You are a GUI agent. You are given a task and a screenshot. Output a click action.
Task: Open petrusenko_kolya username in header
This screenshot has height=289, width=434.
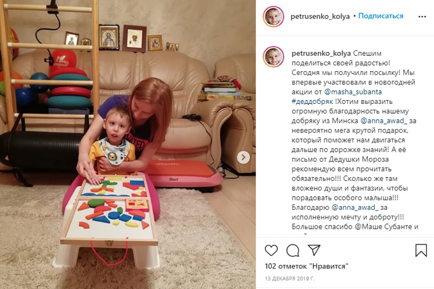point(320,17)
